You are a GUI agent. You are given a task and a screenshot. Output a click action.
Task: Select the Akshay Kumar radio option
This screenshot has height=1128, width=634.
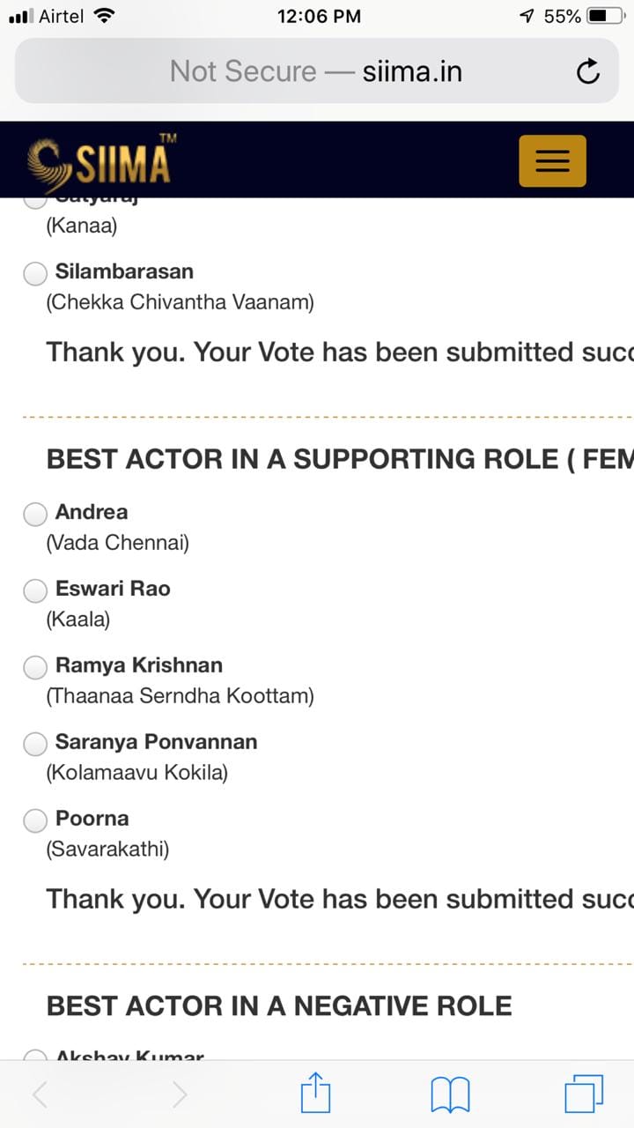35,1055
